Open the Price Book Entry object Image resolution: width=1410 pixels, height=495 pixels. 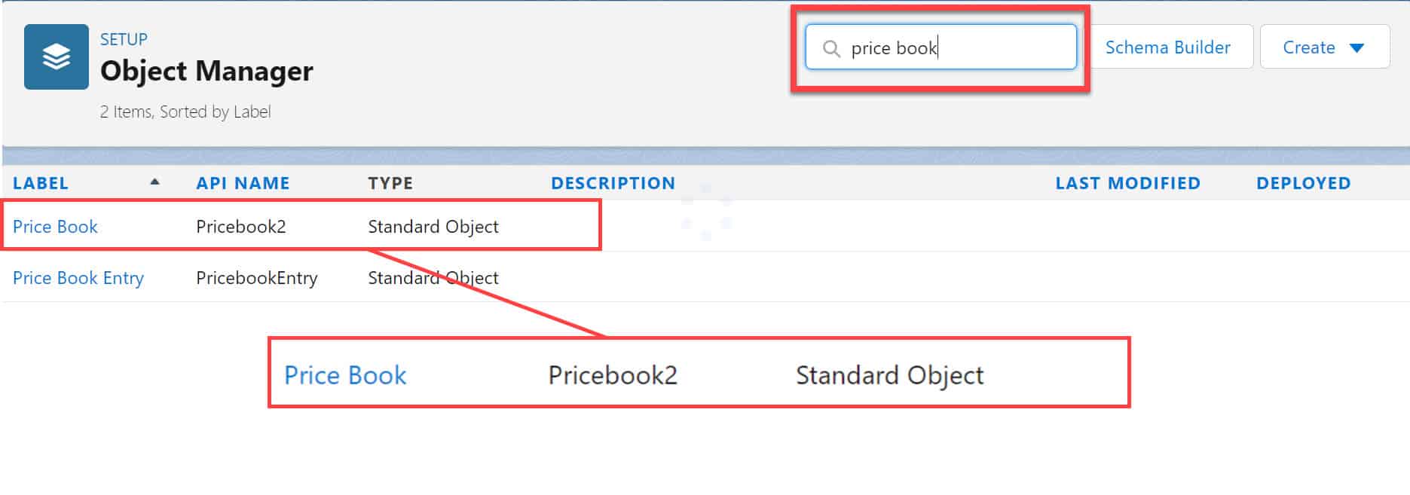[x=78, y=277]
